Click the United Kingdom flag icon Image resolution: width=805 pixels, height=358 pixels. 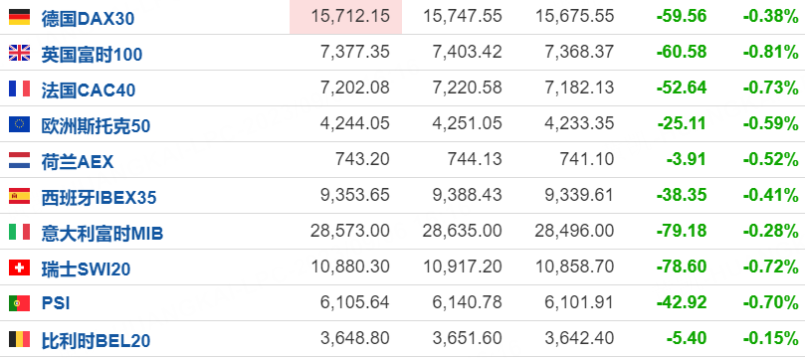[20, 53]
